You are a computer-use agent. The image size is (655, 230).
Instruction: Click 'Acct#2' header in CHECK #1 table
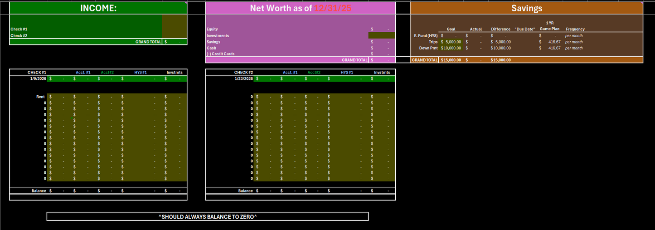107,72
